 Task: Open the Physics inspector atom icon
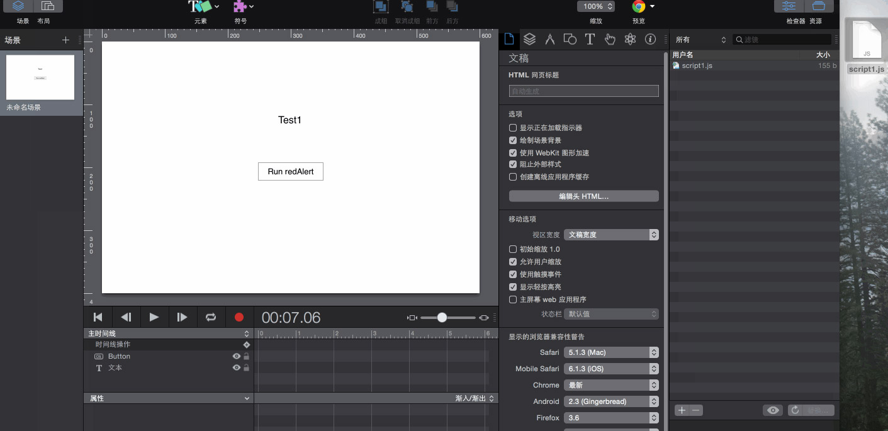point(630,40)
